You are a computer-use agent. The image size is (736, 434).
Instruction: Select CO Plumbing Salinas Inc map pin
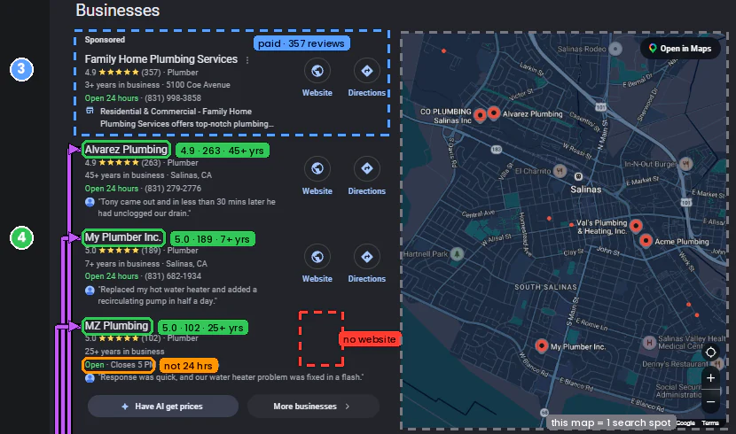click(480, 115)
